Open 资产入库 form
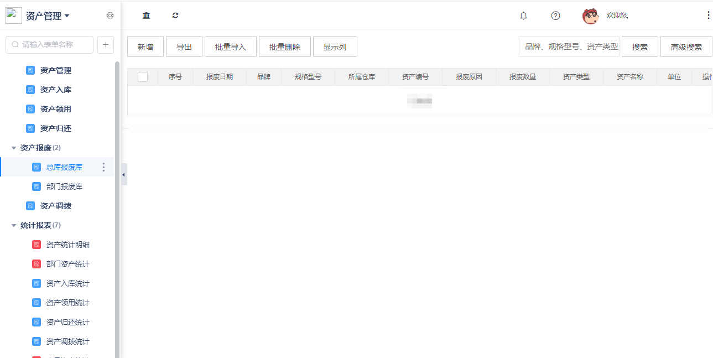The image size is (713, 358). pos(56,90)
